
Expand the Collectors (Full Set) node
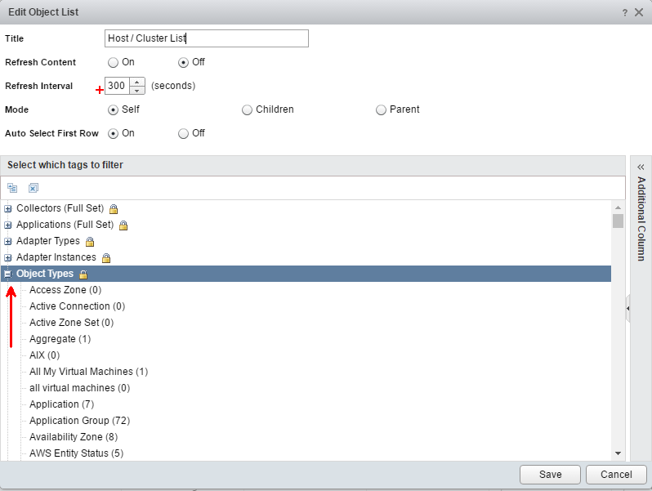8,209
